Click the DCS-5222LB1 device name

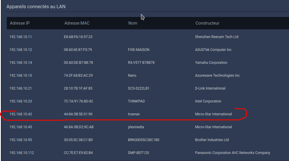coord(139,88)
